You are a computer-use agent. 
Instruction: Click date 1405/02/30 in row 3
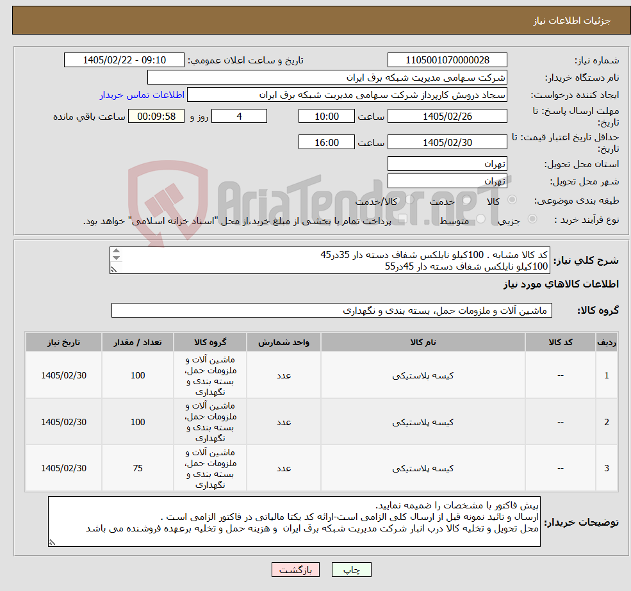click(x=63, y=468)
